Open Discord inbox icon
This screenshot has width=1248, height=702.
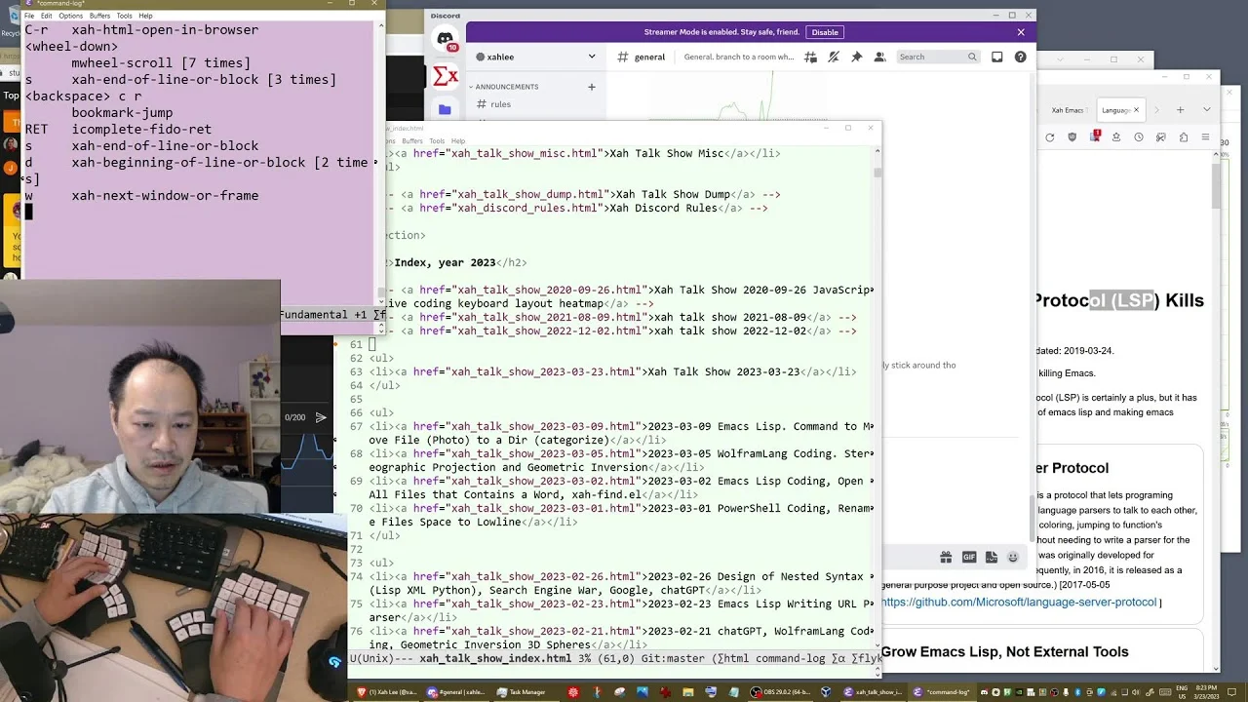click(996, 58)
